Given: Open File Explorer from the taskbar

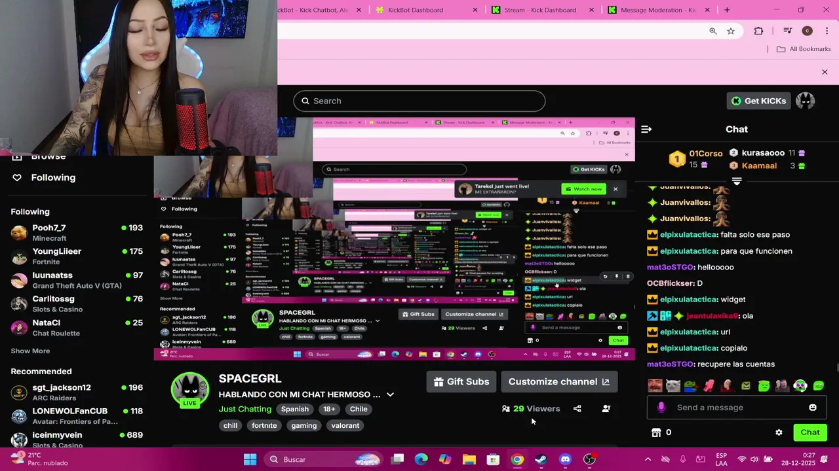Looking at the screenshot, I should click(x=469, y=459).
